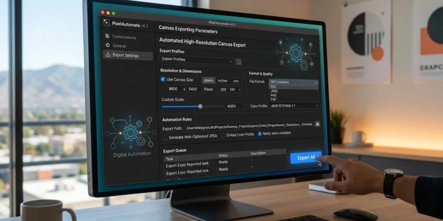Collapse the File Format dropdown
The height and width of the screenshot is (221, 443).
tap(293, 83)
